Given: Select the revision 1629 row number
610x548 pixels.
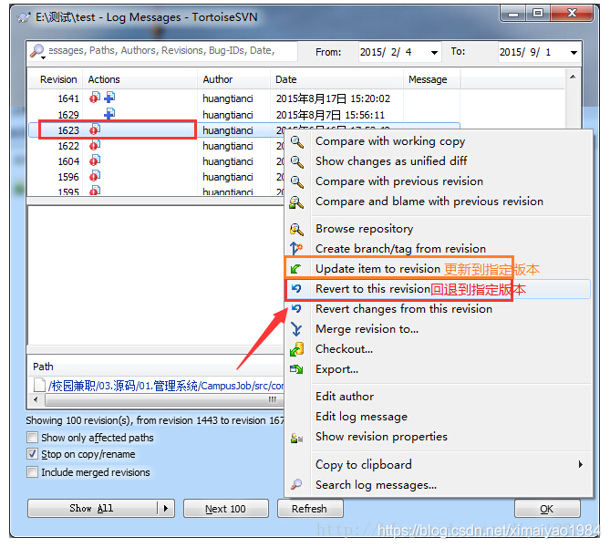Looking at the screenshot, I should point(68,115).
